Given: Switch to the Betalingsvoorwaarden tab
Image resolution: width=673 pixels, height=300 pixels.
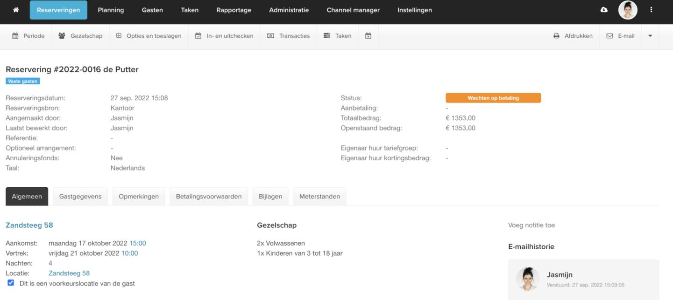Looking at the screenshot, I should [x=209, y=197].
